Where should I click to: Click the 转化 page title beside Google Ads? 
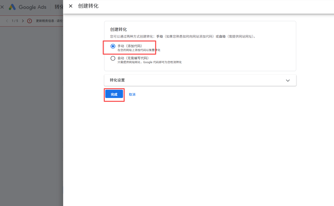pyautogui.click(x=59, y=7)
